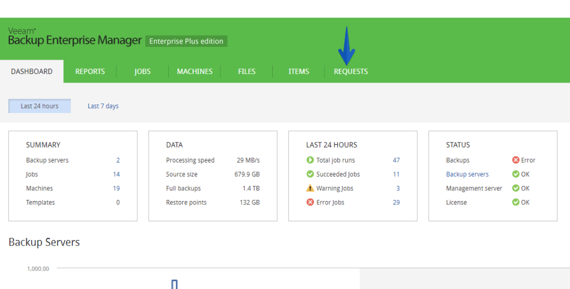The width and height of the screenshot is (570, 289).
Task: Click the LAST 24 HOURS panel heading
Action: coord(332,145)
